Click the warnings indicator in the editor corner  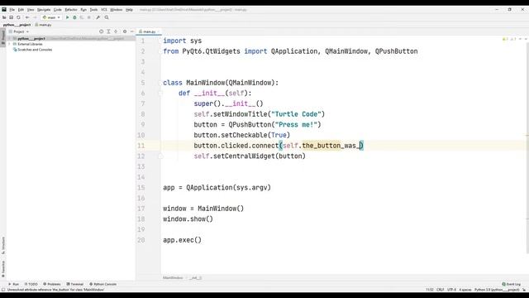click(x=509, y=39)
